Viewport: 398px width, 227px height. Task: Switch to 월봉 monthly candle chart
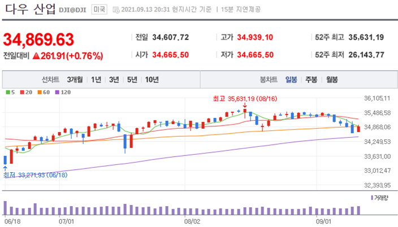tap(332, 80)
